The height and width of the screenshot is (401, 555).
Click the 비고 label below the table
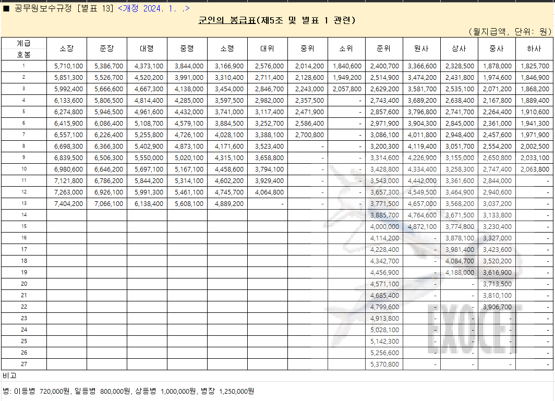9,375
